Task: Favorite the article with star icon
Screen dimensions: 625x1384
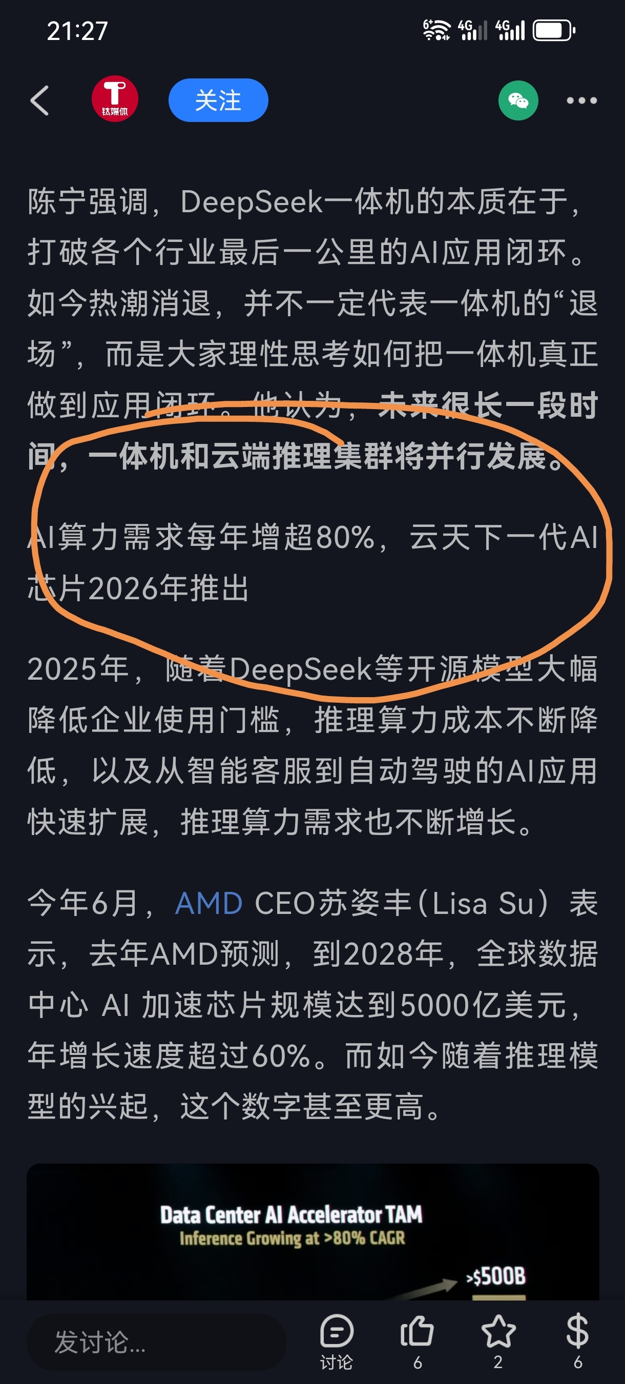Action: [498, 1341]
